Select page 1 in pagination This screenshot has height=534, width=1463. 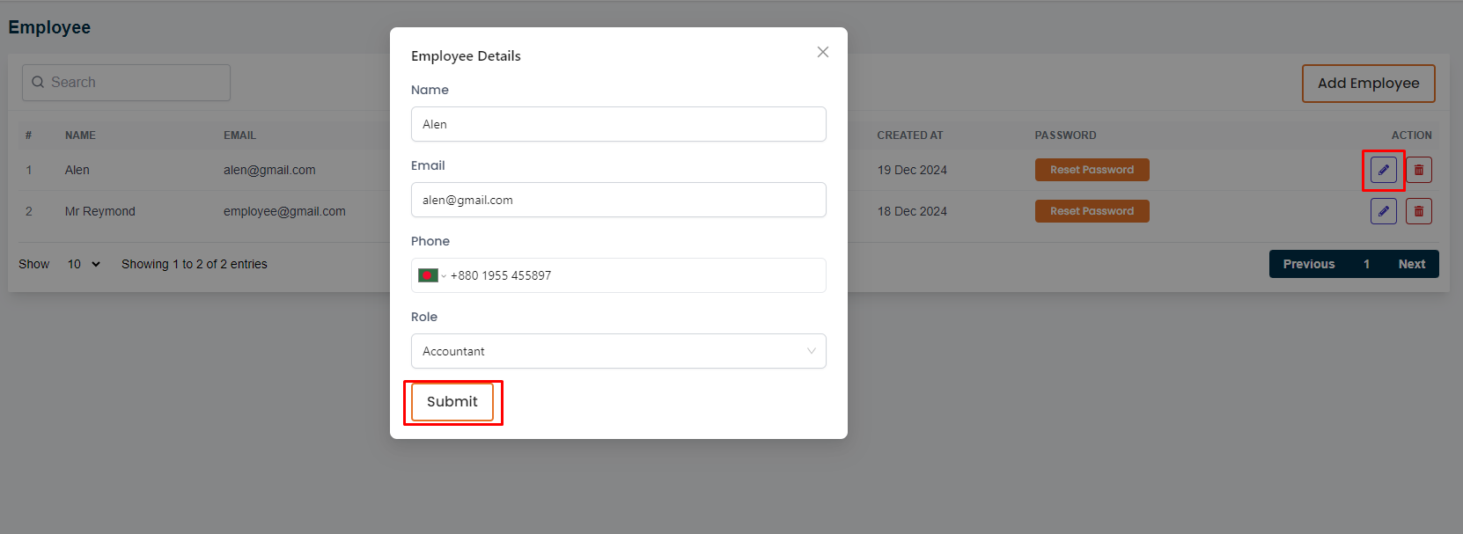[x=1366, y=264]
